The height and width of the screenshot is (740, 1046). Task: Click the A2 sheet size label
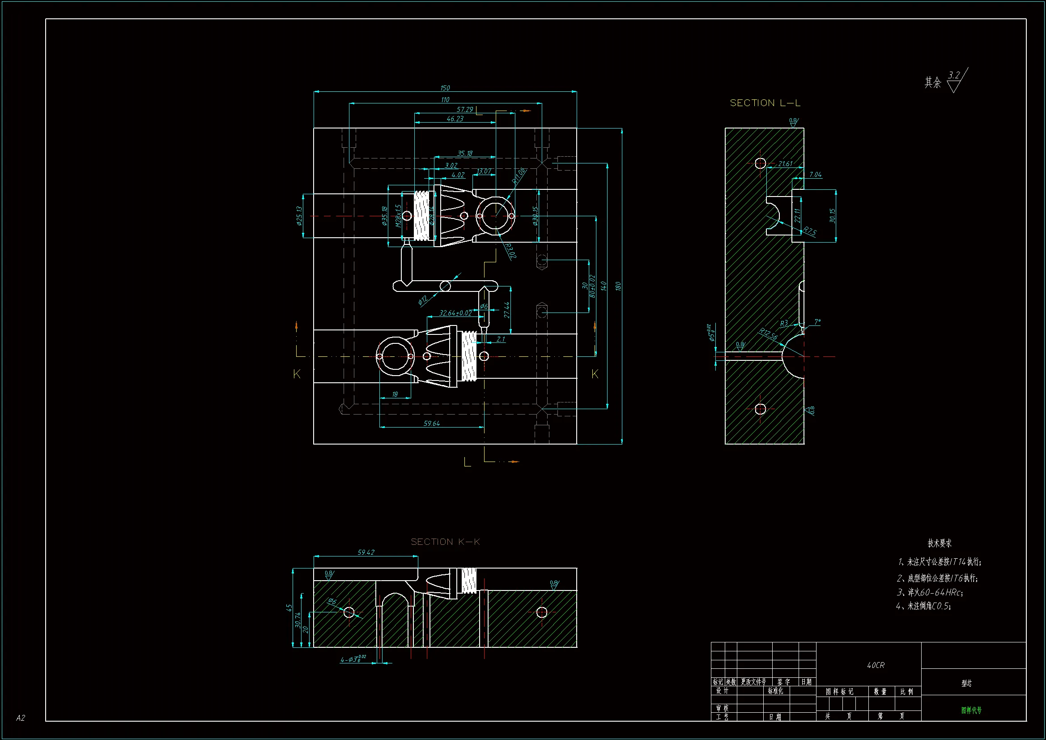pos(21,718)
